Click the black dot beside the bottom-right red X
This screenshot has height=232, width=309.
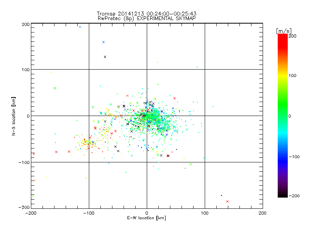tap(221, 196)
